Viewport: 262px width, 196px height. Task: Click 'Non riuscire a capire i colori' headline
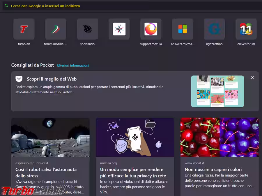pyautogui.click(x=213, y=169)
